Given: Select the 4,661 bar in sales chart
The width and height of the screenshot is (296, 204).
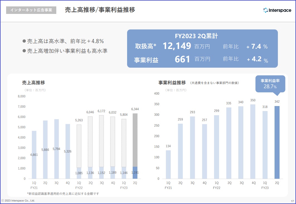Looking at the screenshot, I should coord(34,154).
